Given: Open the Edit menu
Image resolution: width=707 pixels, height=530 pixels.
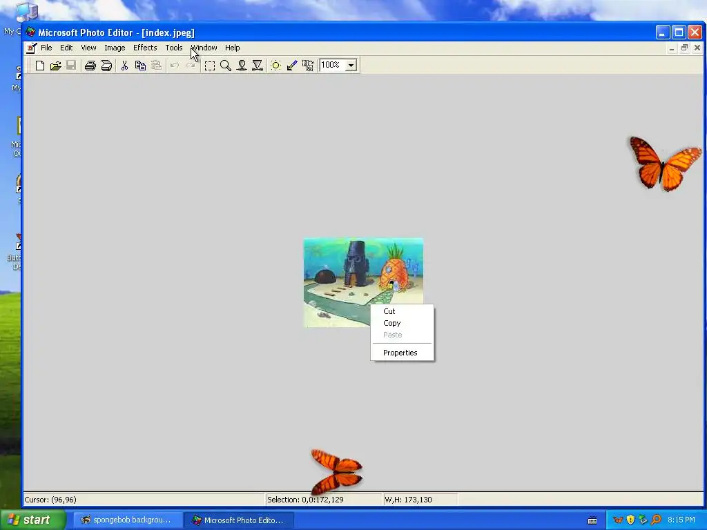Looking at the screenshot, I should coord(66,48).
